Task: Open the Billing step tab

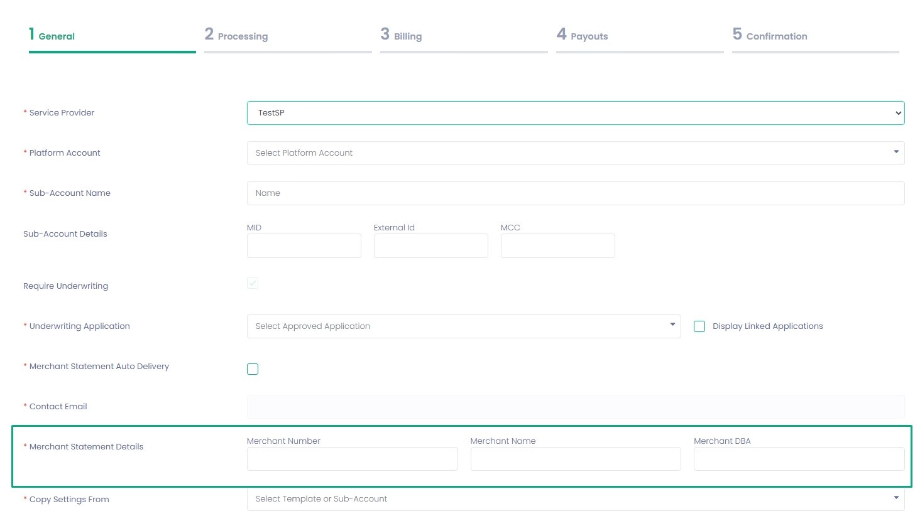Action: click(402, 36)
